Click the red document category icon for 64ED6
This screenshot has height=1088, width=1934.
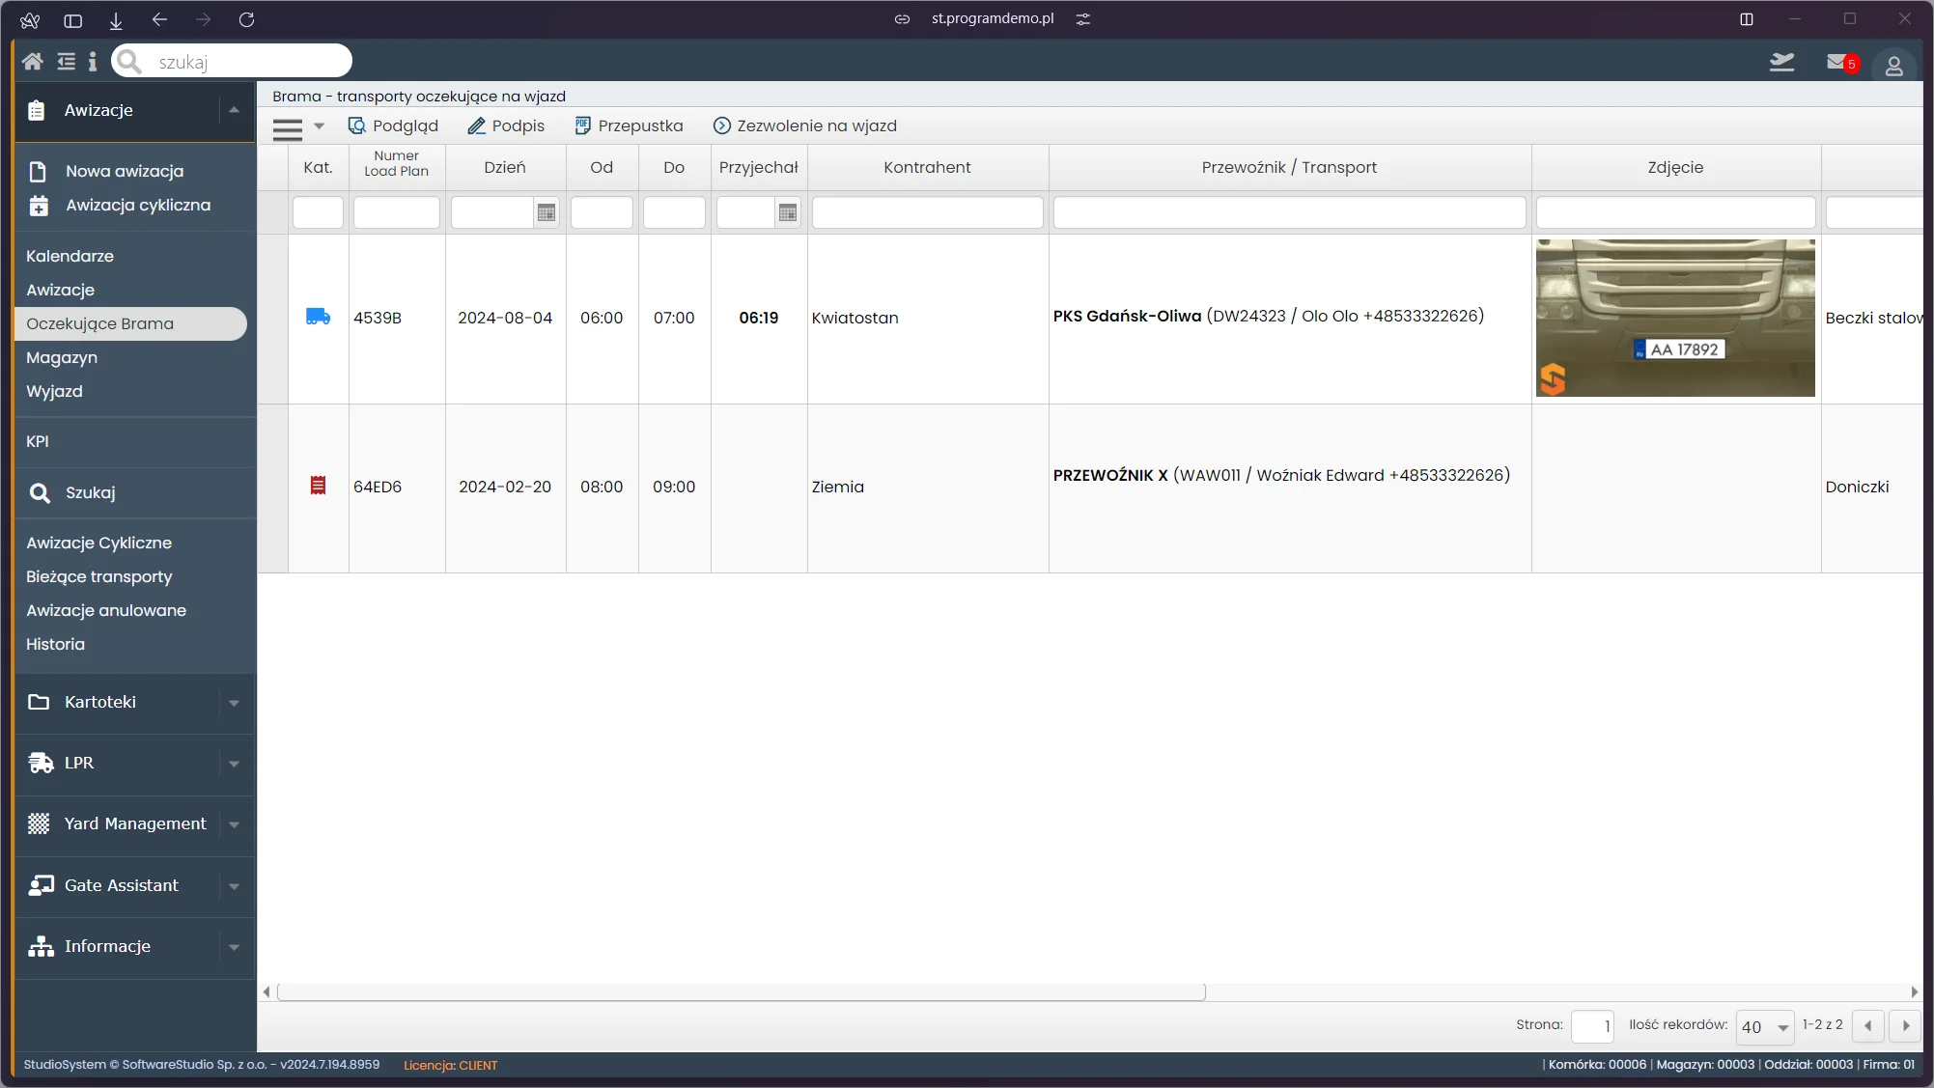(x=318, y=486)
